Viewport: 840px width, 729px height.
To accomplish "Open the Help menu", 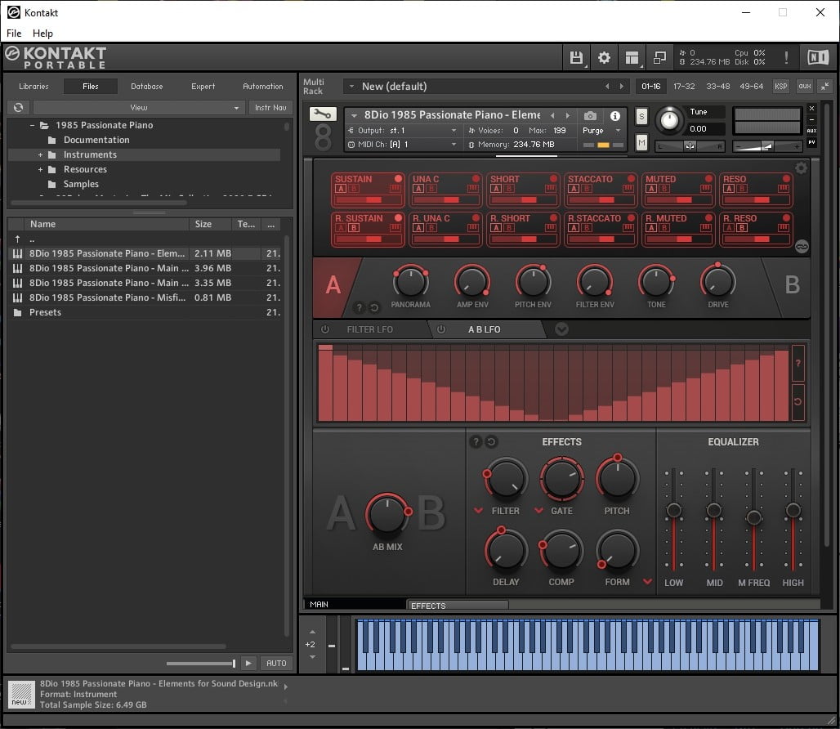I will (x=42, y=34).
